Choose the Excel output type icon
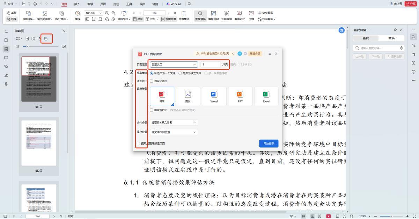 point(266,96)
